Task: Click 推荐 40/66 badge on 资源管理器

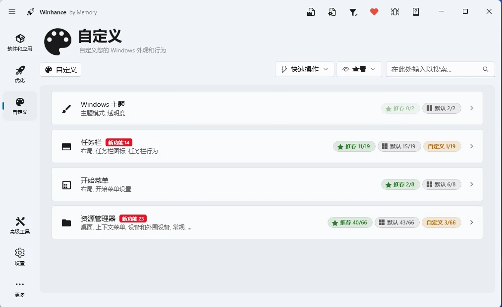Action: coord(350,222)
